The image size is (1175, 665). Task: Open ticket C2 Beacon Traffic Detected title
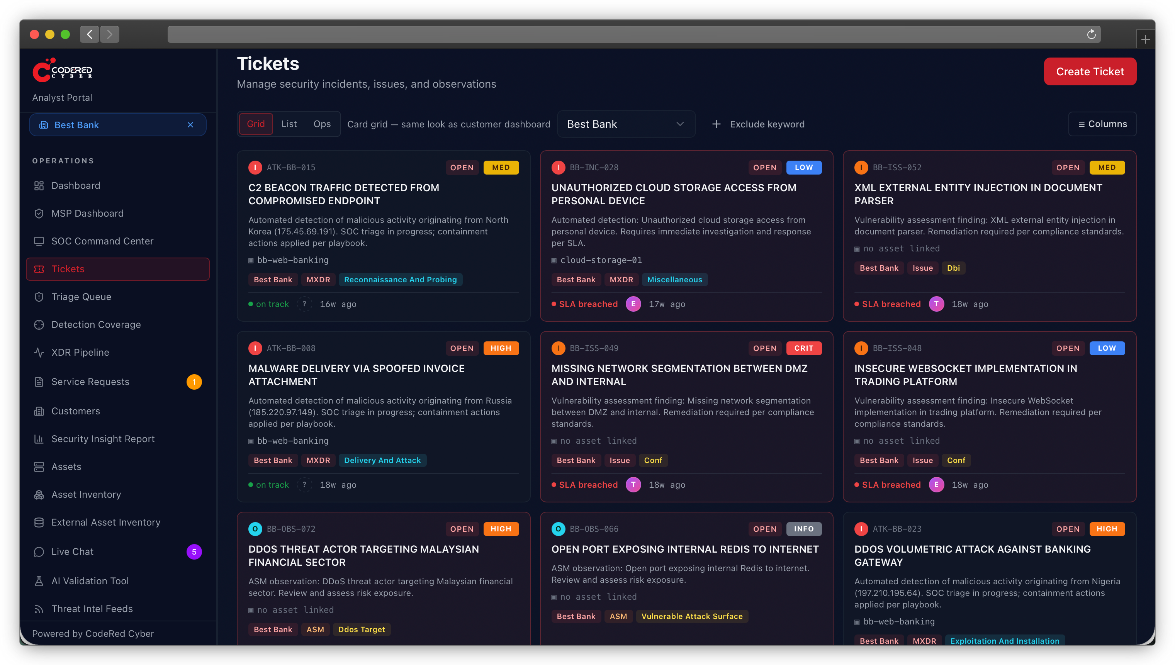point(343,194)
